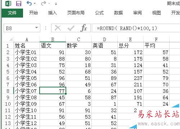Click the 数学 header cell
Screen dimensions: 180x129
click(x=78, y=46)
